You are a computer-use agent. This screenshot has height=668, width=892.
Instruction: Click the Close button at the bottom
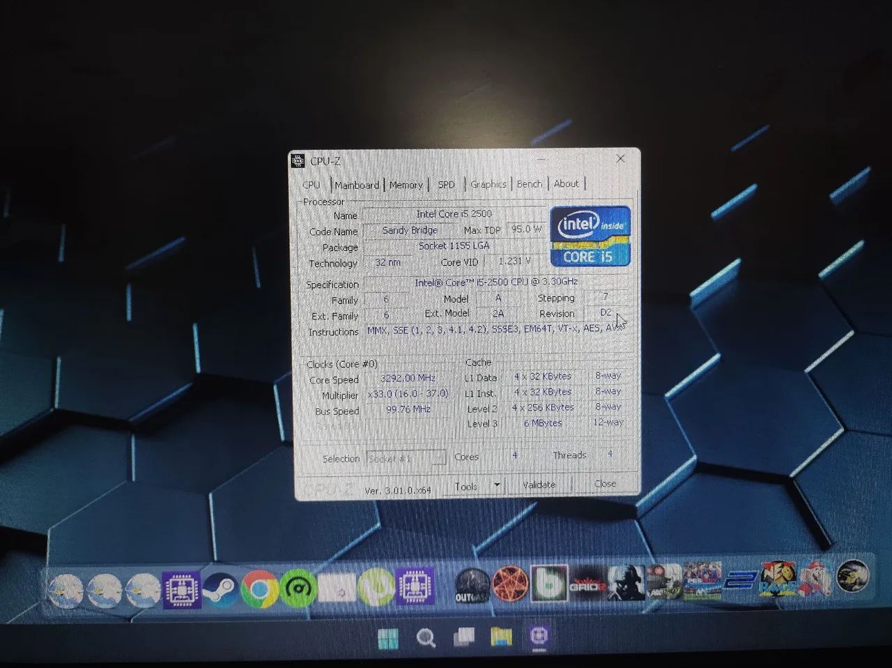(x=605, y=483)
